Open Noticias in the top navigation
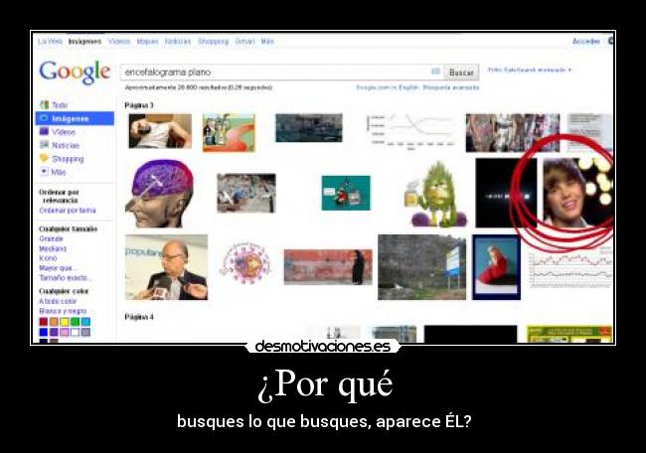The width and height of the screenshot is (646, 453). tap(178, 41)
